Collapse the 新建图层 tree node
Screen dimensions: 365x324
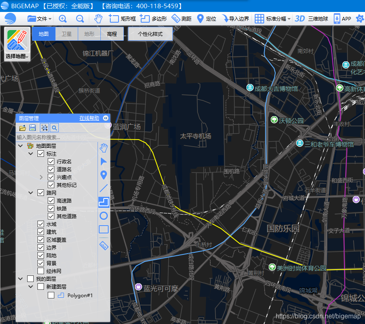point(31,287)
